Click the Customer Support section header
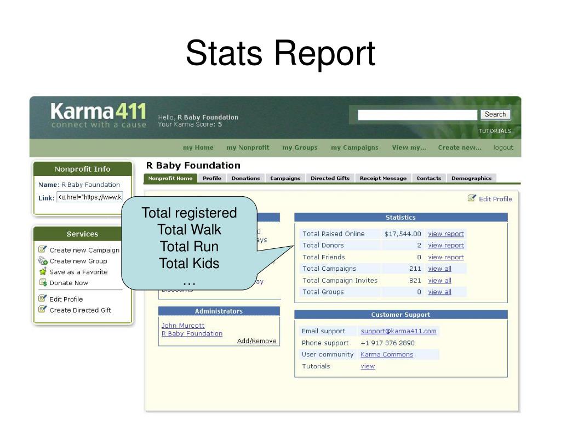The height and width of the screenshot is (421, 561). [x=400, y=315]
